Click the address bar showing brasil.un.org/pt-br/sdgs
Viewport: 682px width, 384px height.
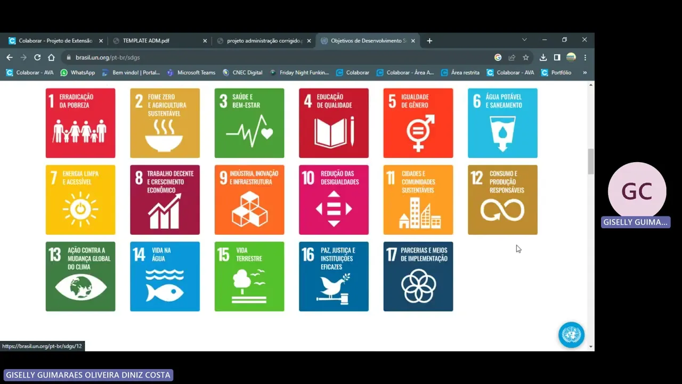[x=277, y=58]
